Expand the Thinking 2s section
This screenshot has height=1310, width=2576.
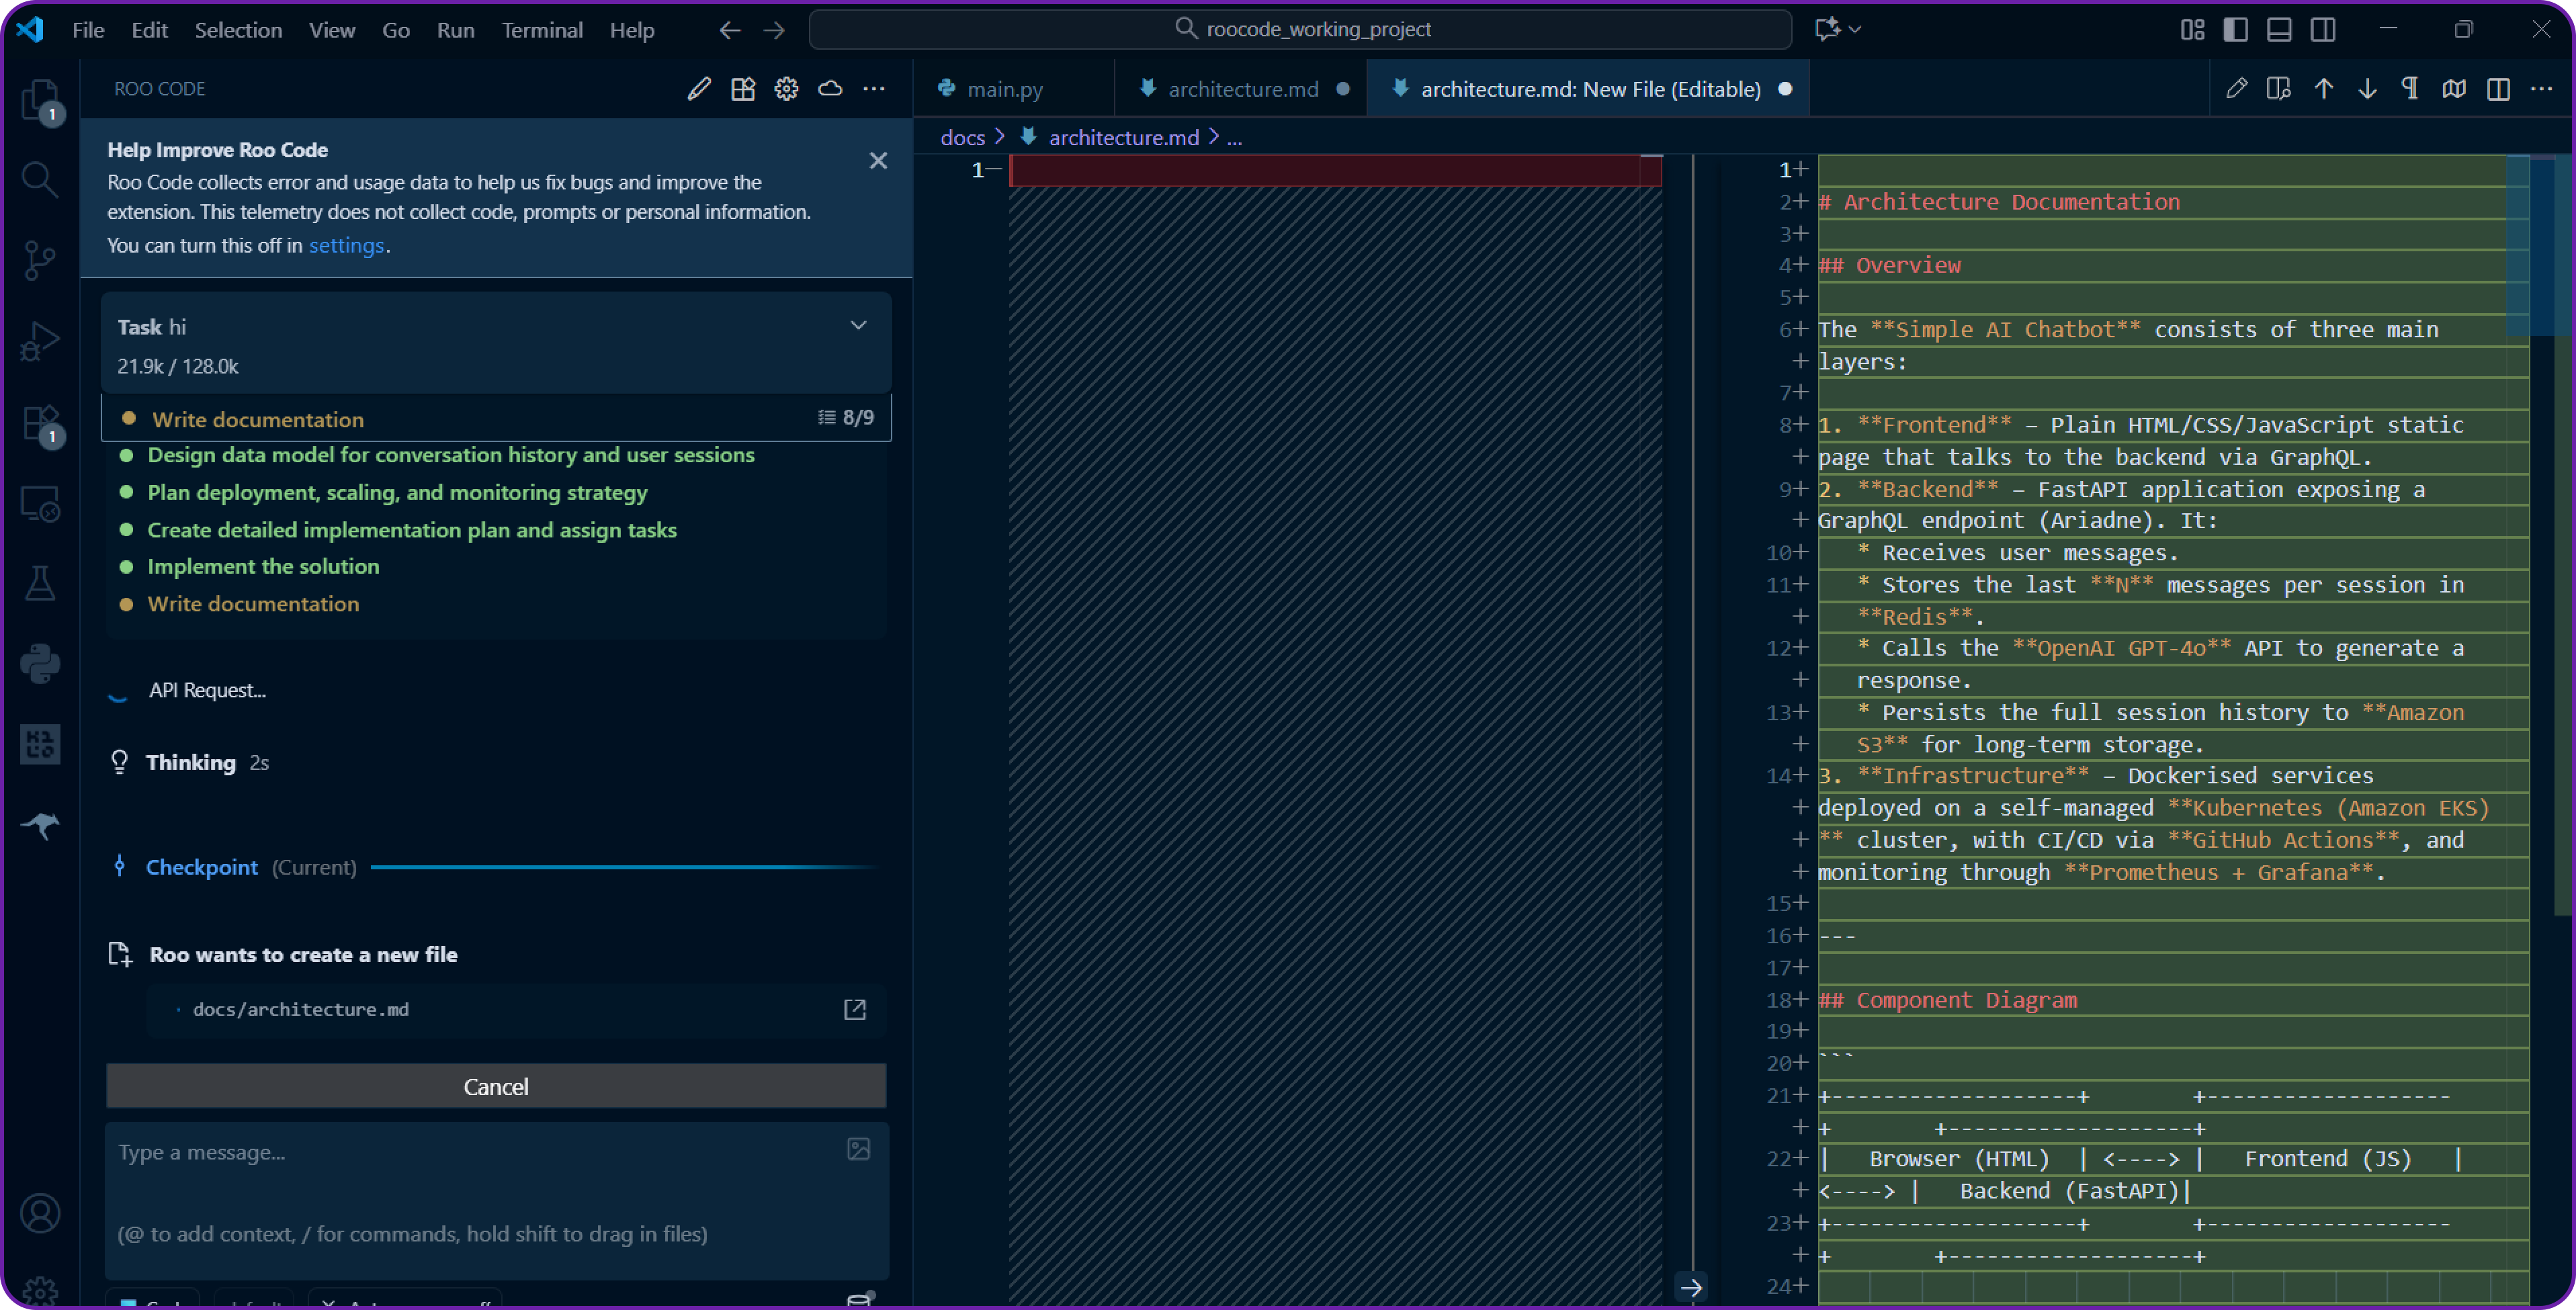pyautogui.click(x=190, y=762)
